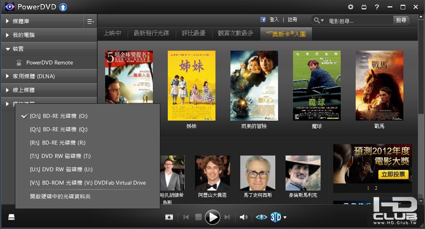
Task: Go to banner page 2
Action: point(376,188)
